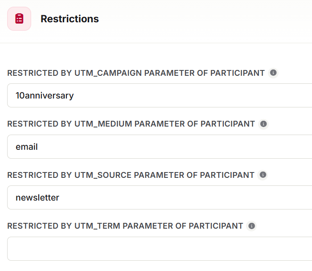Place cursor in the 10anniversary text
Viewport: 312px width, 271px height.
pyautogui.click(x=45, y=96)
